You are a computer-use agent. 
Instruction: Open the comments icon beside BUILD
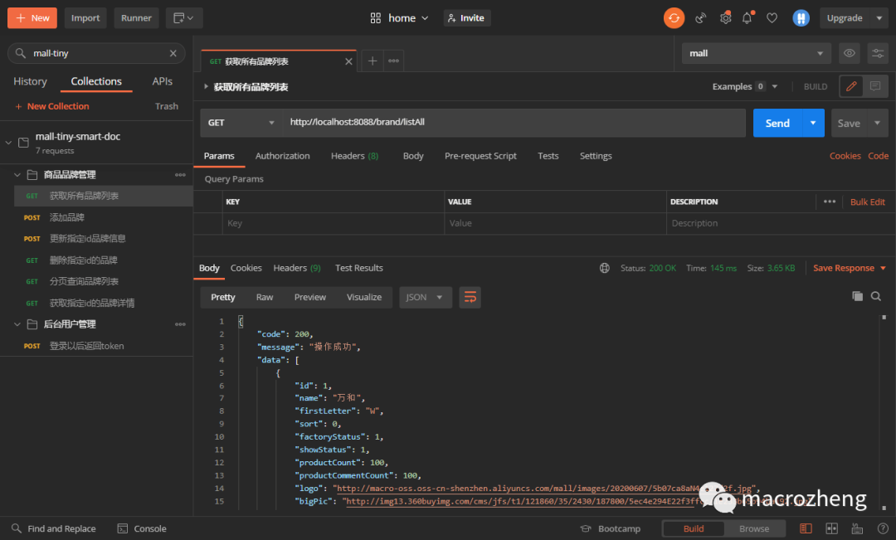pyautogui.click(x=875, y=86)
